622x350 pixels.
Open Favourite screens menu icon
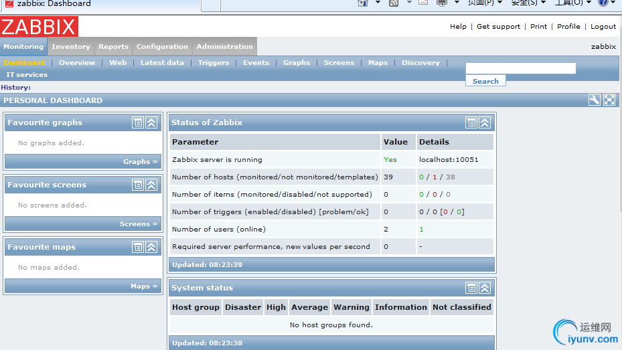(x=138, y=185)
